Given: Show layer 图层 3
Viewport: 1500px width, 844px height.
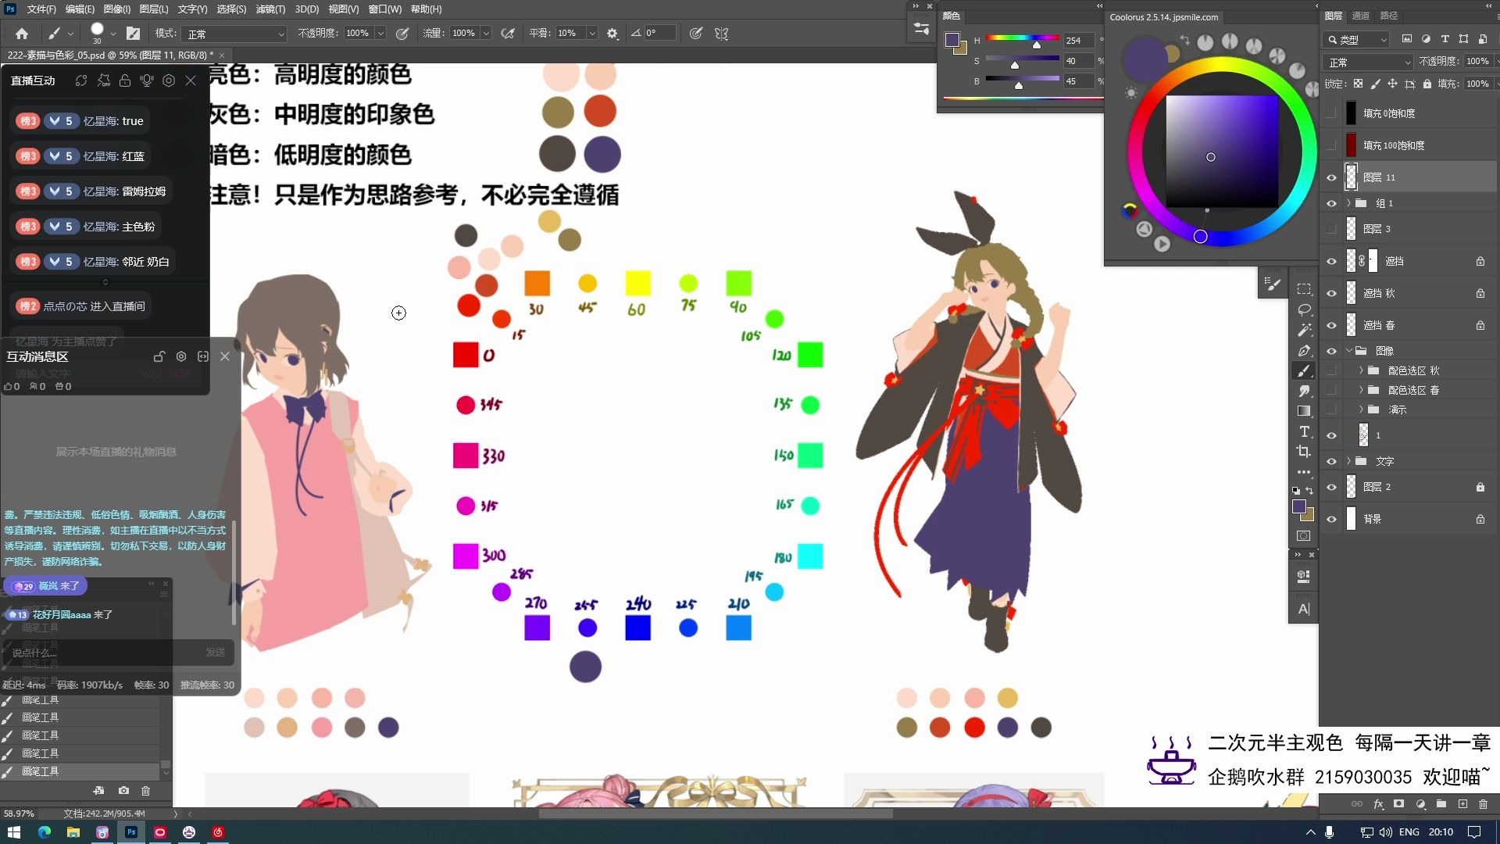Looking at the screenshot, I should coord(1332,229).
